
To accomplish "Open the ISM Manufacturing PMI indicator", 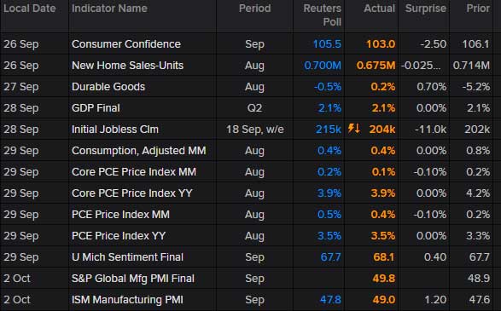I will 127,300.
